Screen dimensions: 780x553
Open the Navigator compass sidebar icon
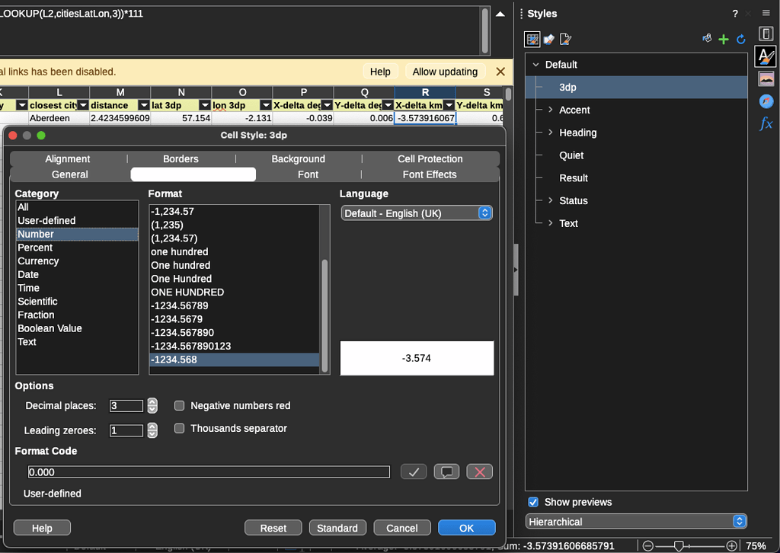(x=766, y=101)
